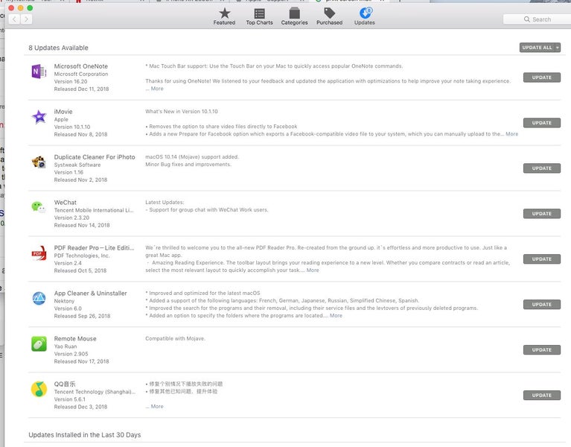The height and width of the screenshot is (447, 571).
Task: Click the Update All button
Action: [537, 48]
